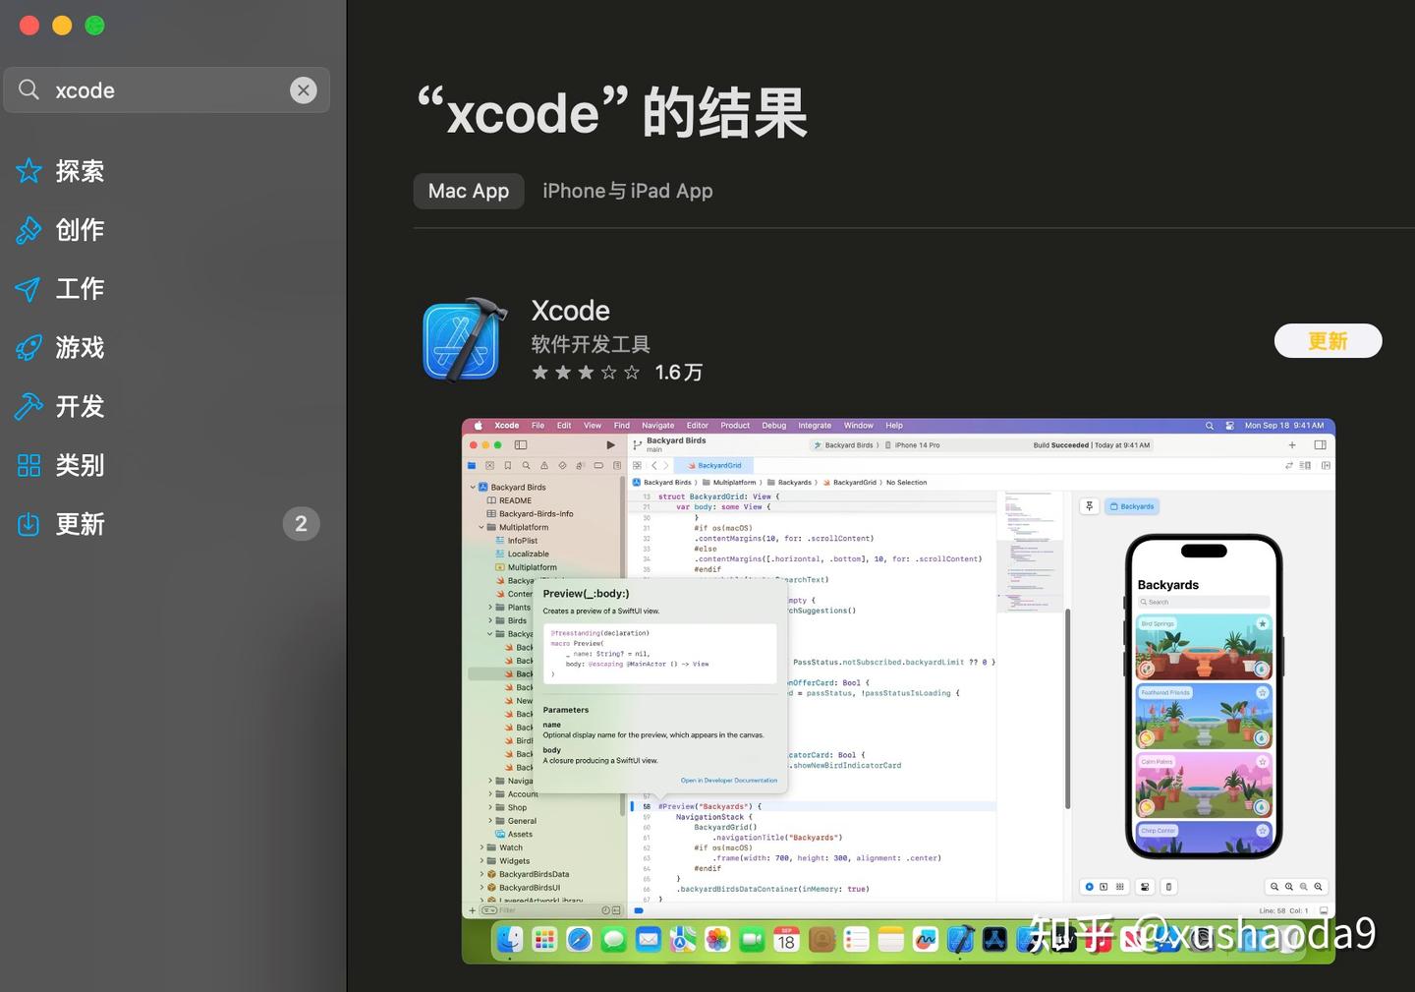Select the 工作 paper plane icon in the sidebar
1415x992 pixels.
click(x=29, y=289)
